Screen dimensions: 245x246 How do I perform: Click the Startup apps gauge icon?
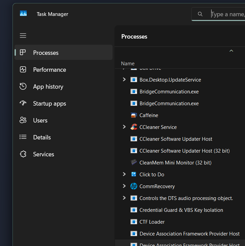click(23, 103)
